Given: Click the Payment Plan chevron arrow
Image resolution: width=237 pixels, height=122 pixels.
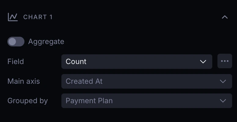Looking at the screenshot, I should click(223, 101).
